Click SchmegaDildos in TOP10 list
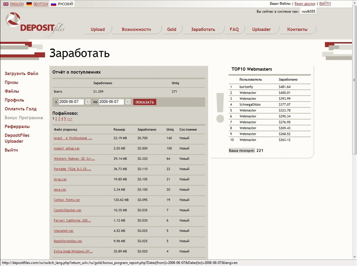 coord(250,105)
